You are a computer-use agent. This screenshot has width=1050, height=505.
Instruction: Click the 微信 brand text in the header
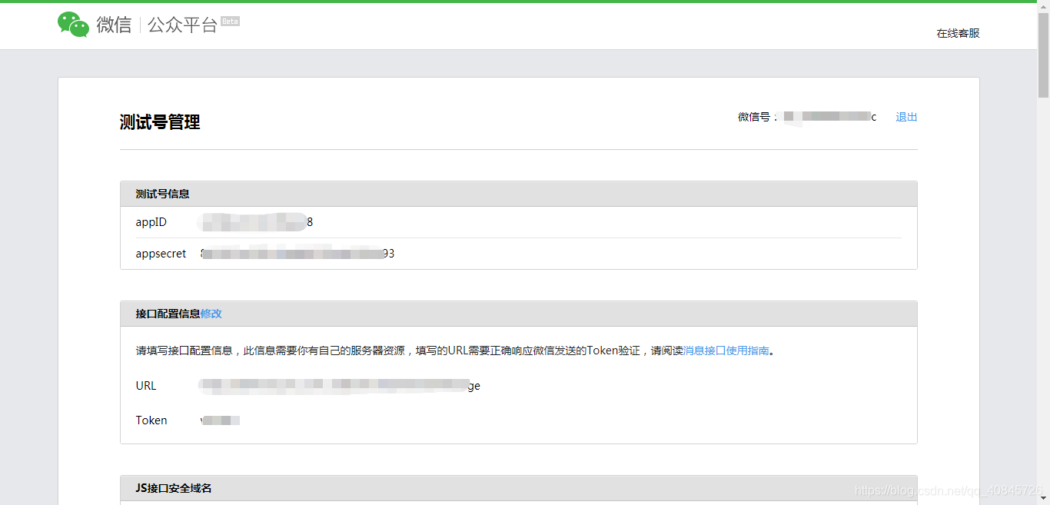[112, 25]
